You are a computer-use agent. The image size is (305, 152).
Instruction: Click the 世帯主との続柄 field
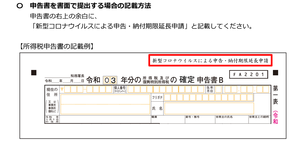[259, 120]
